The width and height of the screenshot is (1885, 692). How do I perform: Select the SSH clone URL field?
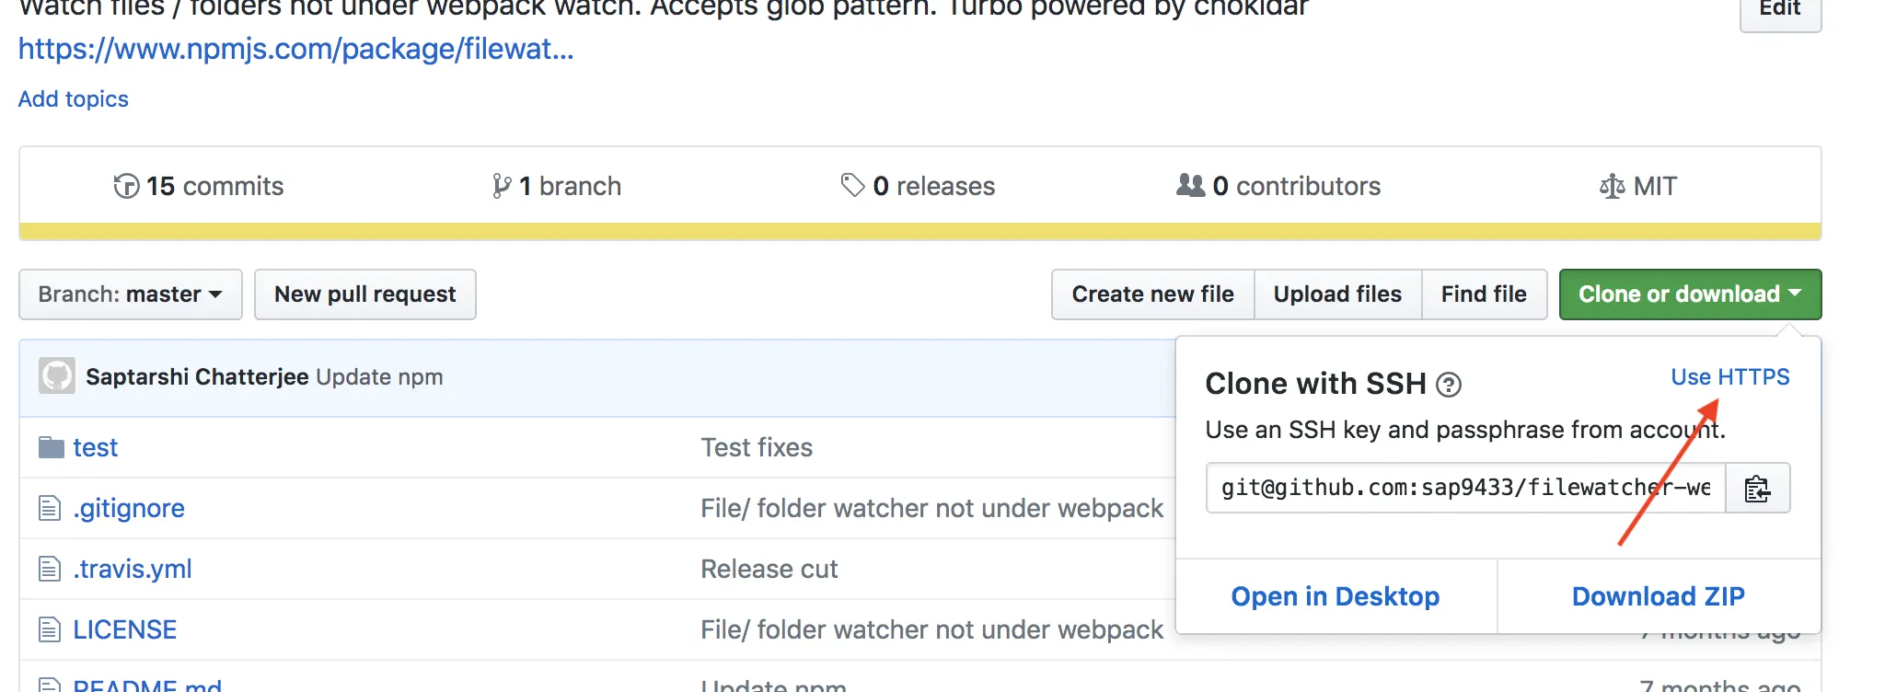[1465, 488]
